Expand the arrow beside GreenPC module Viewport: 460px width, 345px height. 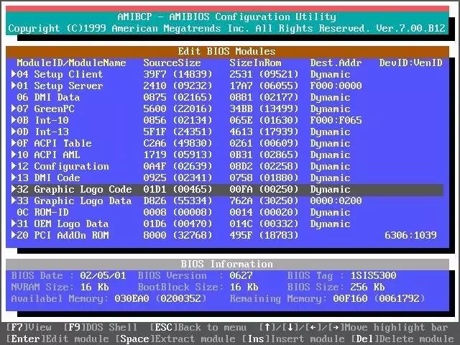click(x=14, y=109)
